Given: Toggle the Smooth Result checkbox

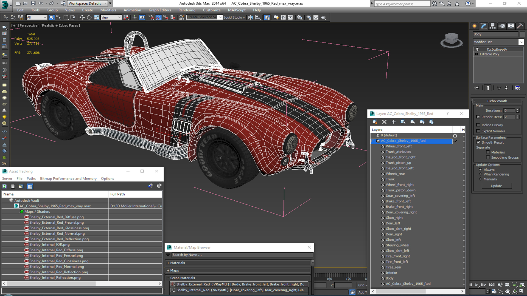Looking at the screenshot, I should (478, 142).
